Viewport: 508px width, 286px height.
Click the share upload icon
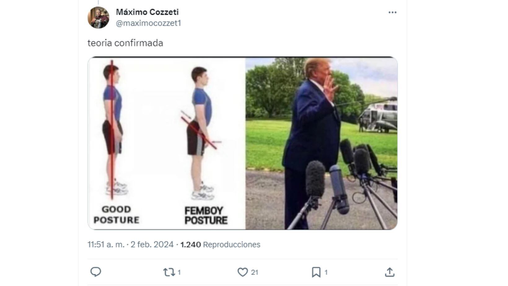pyautogui.click(x=389, y=272)
